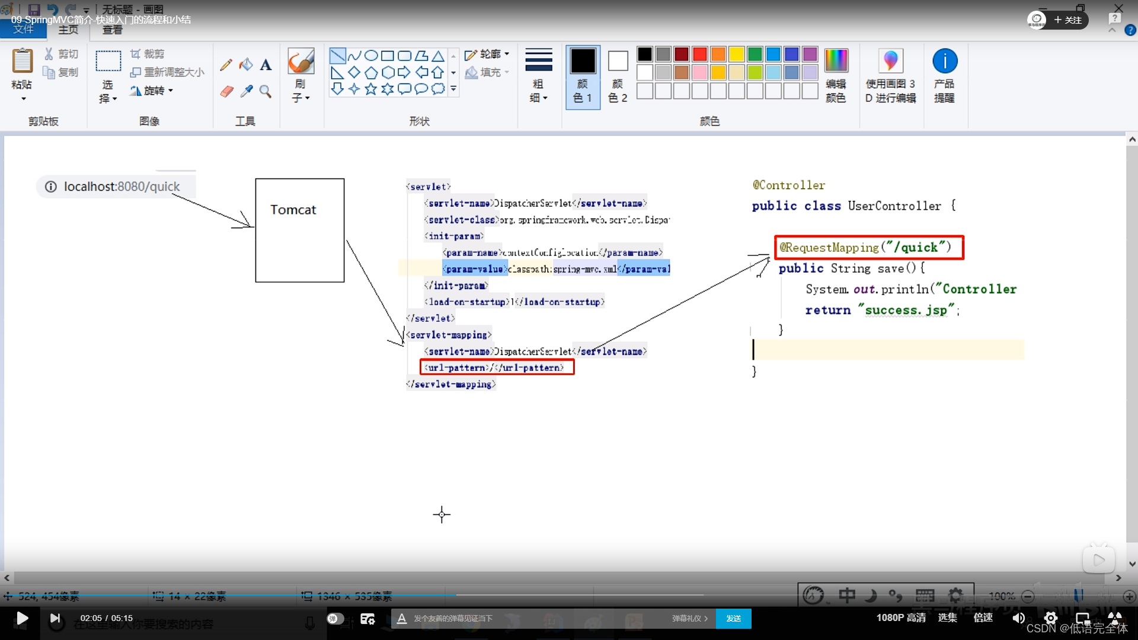Select the Text tool
Image resolution: width=1138 pixels, height=640 pixels.
[265, 64]
